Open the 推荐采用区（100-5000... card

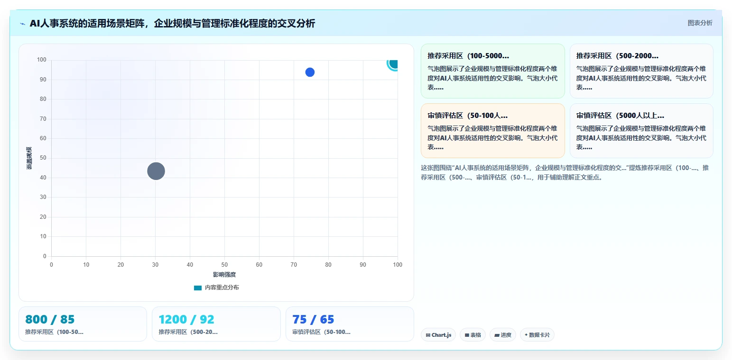tap(492, 71)
